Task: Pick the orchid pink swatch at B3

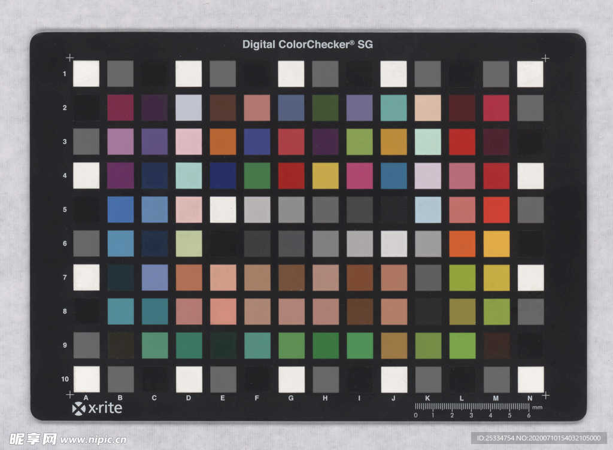Action: click(x=120, y=141)
